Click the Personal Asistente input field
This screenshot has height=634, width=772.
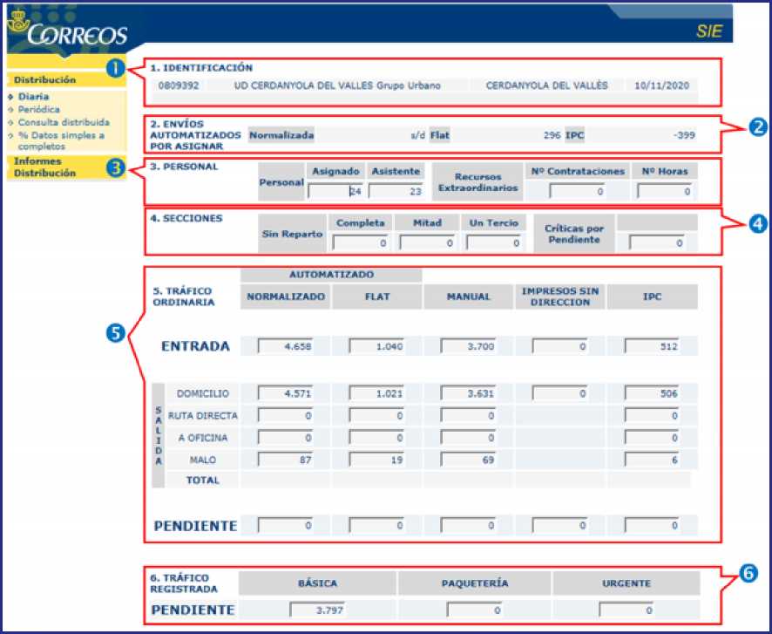tap(396, 191)
